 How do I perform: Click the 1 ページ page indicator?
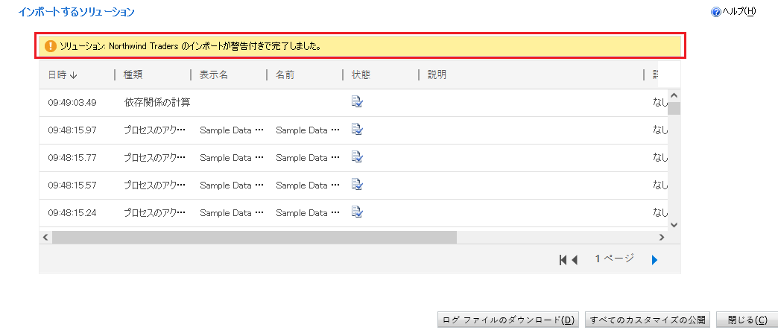click(x=615, y=259)
